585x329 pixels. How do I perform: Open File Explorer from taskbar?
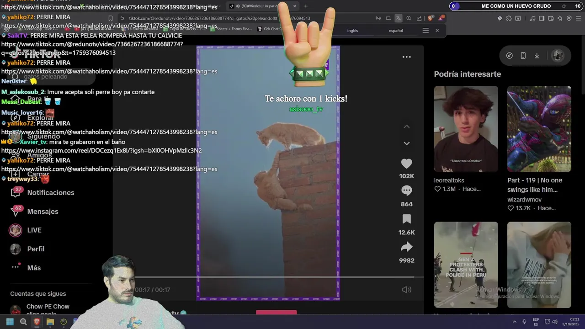click(x=50, y=322)
